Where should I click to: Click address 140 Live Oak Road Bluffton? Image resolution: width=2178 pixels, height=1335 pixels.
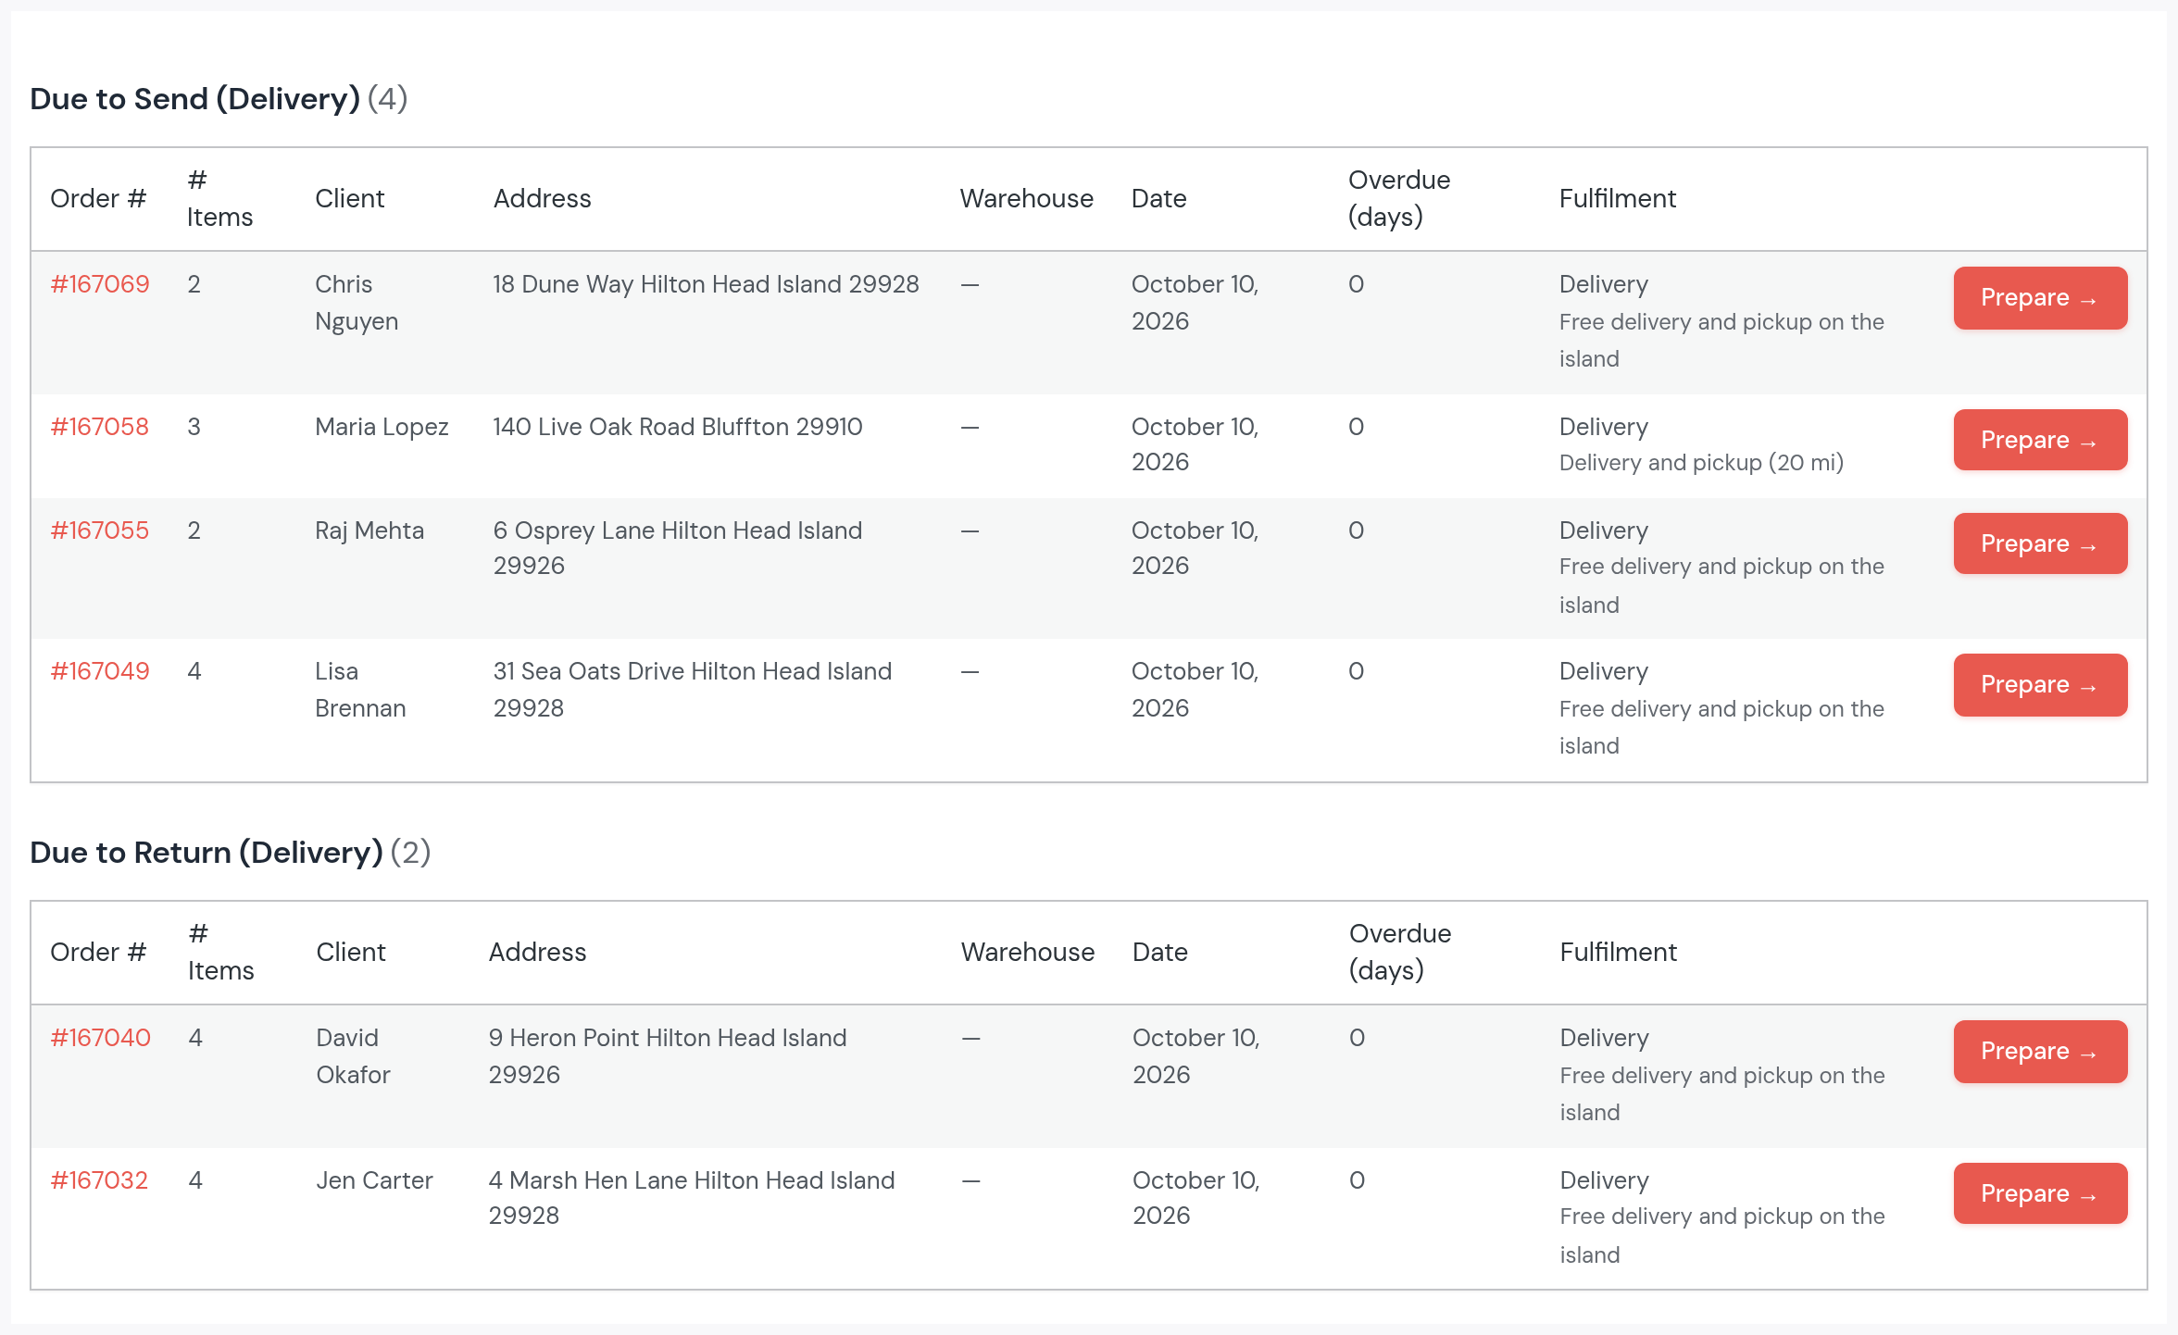click(x=678, y=427)
